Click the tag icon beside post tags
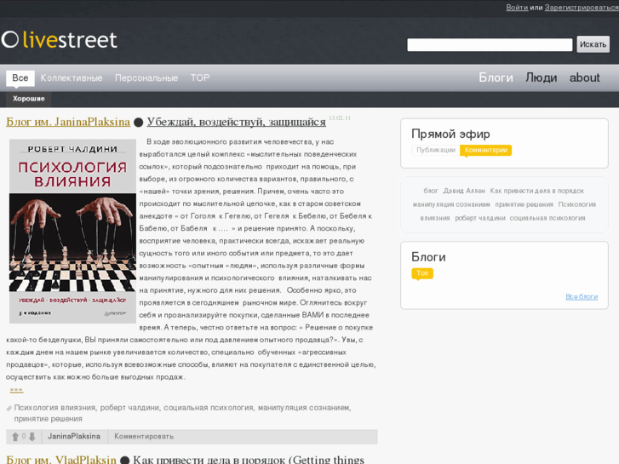The image size is (619, 464). coord(9,409)
